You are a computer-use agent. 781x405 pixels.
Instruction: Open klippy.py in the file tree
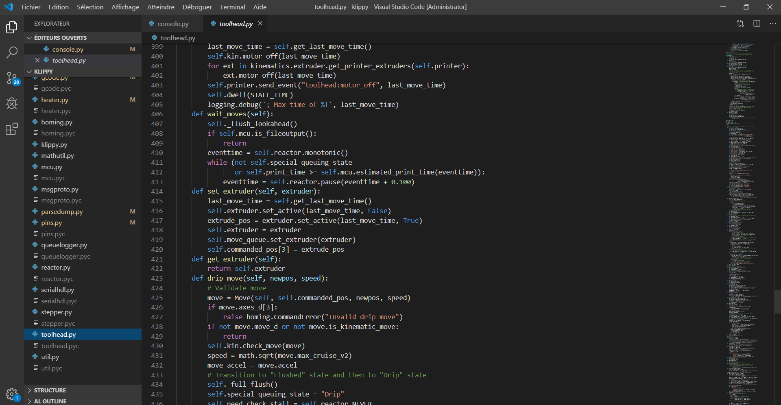click(83, 144)
